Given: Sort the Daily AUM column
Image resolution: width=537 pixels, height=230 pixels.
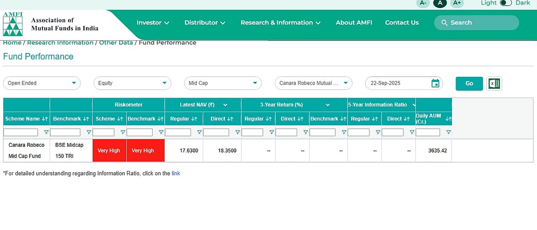Looking at the screenshot, I should point(448,119).
